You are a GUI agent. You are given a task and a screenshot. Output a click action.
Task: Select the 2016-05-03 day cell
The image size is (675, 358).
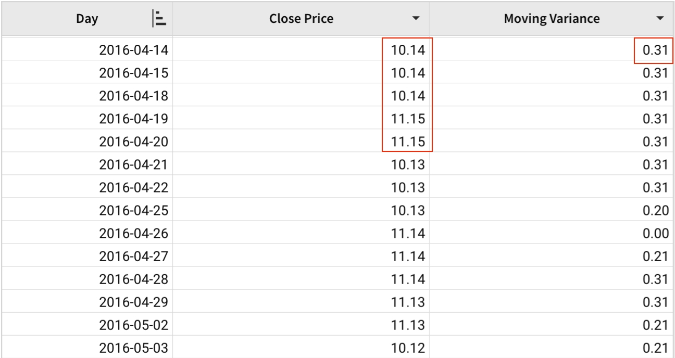[134, 348]
